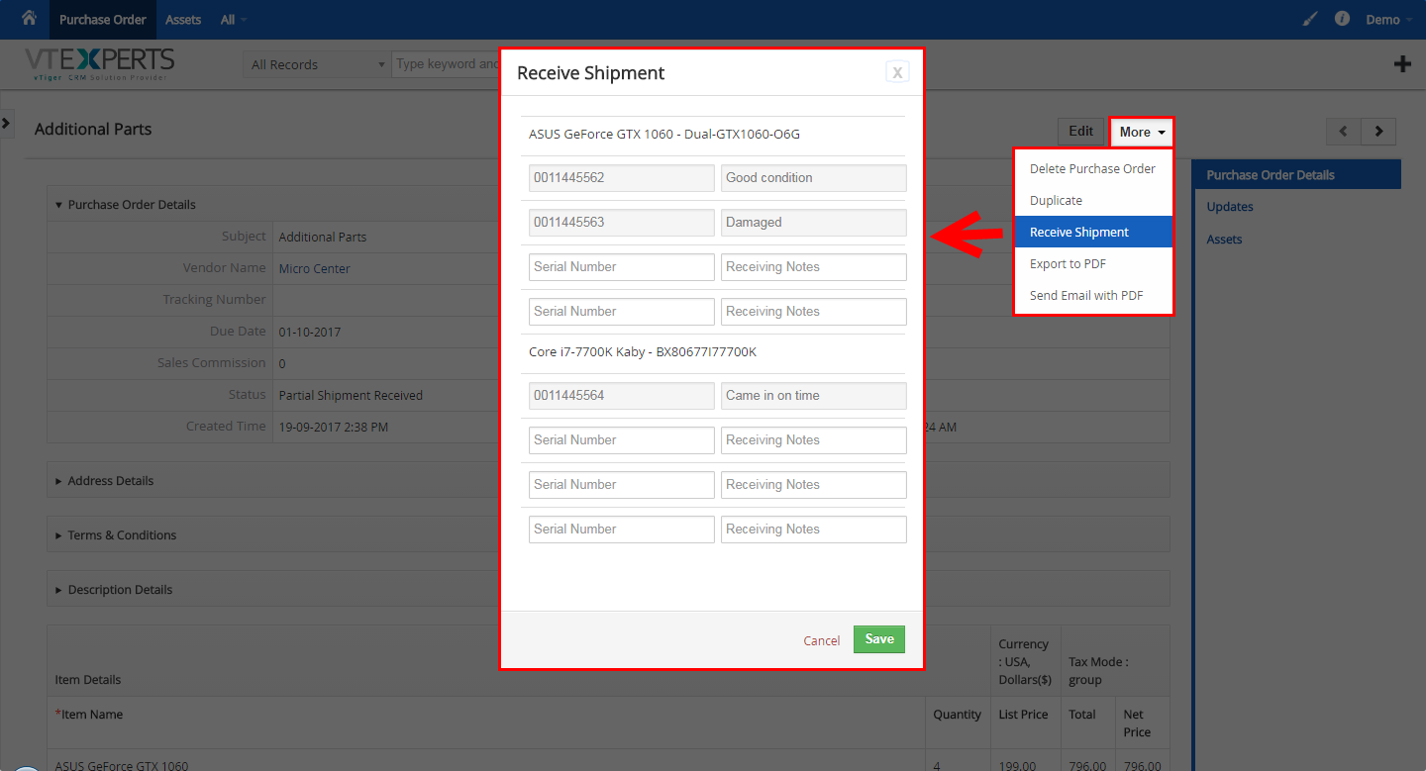The width and height of the screenshot is (1426, 771).
Task: Go to previous record arrow
Action: click(1344, 132)
